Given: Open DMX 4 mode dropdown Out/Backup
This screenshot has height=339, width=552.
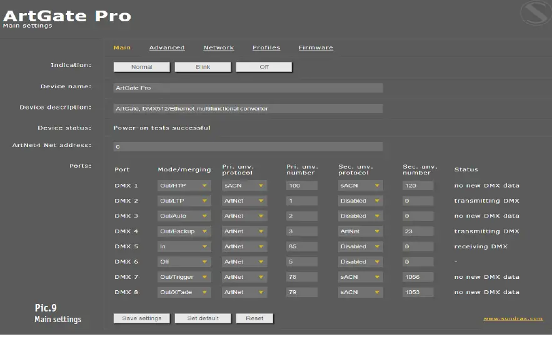Looking at the screenshot, I should 184,231.
